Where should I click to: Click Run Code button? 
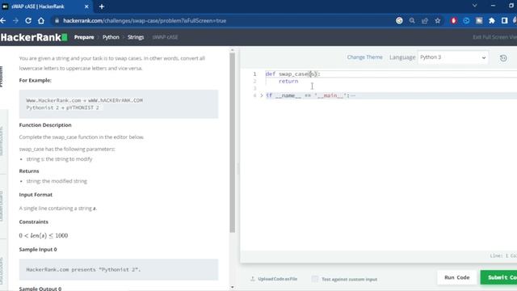click(x=456, y=277)
